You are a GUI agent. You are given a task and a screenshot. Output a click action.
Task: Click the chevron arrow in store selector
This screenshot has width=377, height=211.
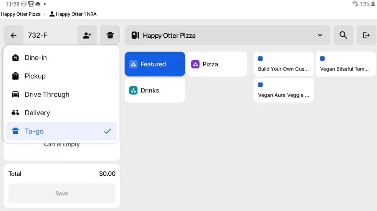coord(320,35)
